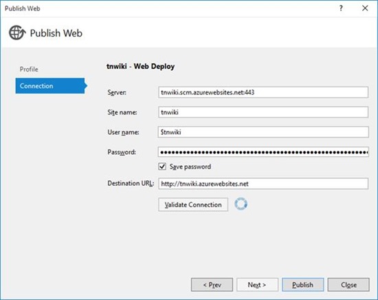Click the help question mark icon

[341, 8]
